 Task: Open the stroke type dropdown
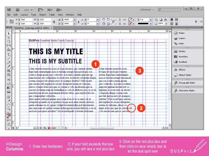151,24
